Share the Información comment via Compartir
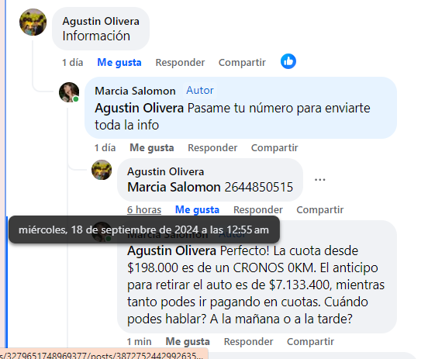The height and width of the screenshot is (359, 428). pos(242,63)
